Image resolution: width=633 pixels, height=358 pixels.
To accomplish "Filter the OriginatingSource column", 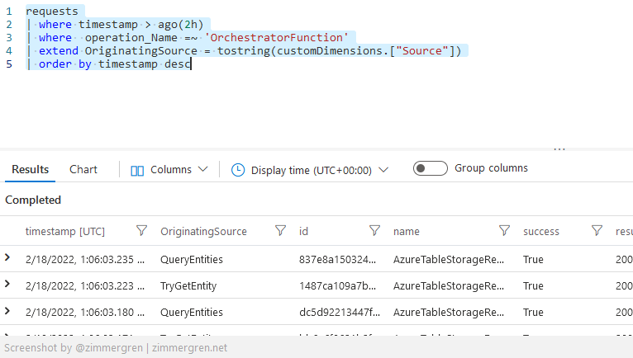I will pos(280,231).
